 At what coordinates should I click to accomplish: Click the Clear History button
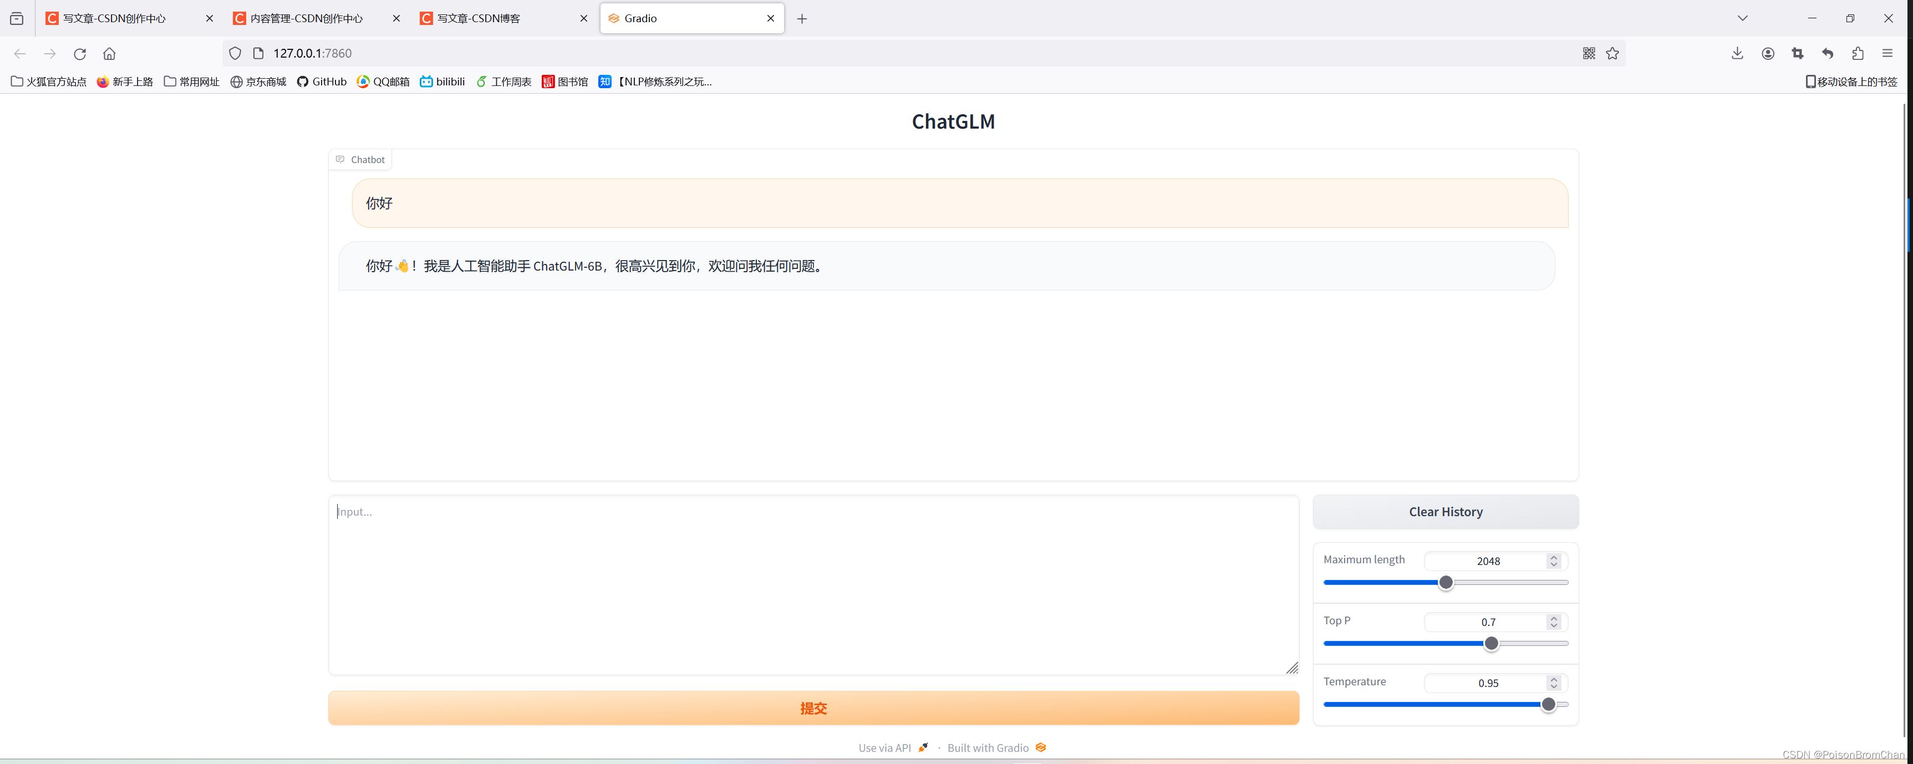pyautogui.click(x=1446, y=512)
